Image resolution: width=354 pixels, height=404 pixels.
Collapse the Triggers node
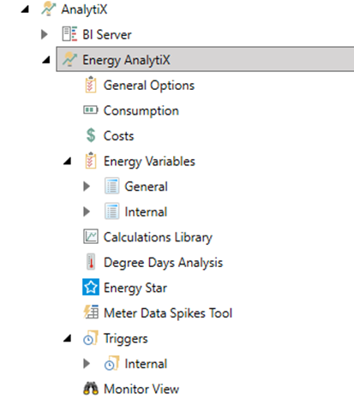point(68,338)
